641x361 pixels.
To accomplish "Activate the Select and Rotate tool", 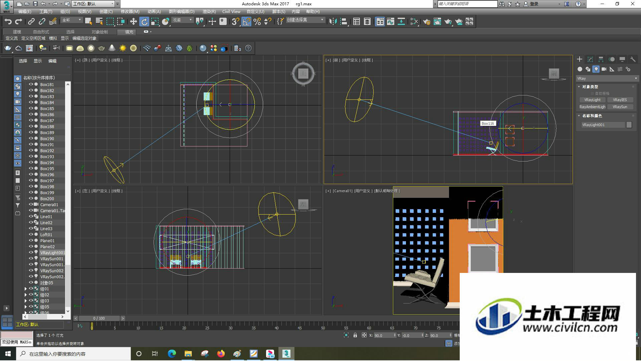I will 144,22.
